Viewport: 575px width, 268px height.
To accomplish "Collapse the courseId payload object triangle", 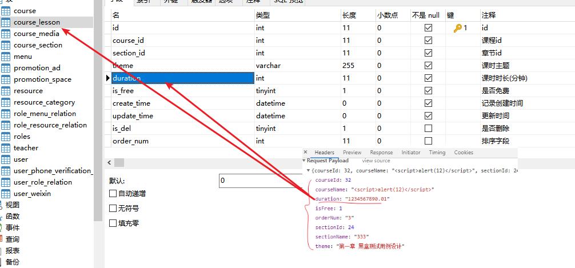I will tap(309, 170).
